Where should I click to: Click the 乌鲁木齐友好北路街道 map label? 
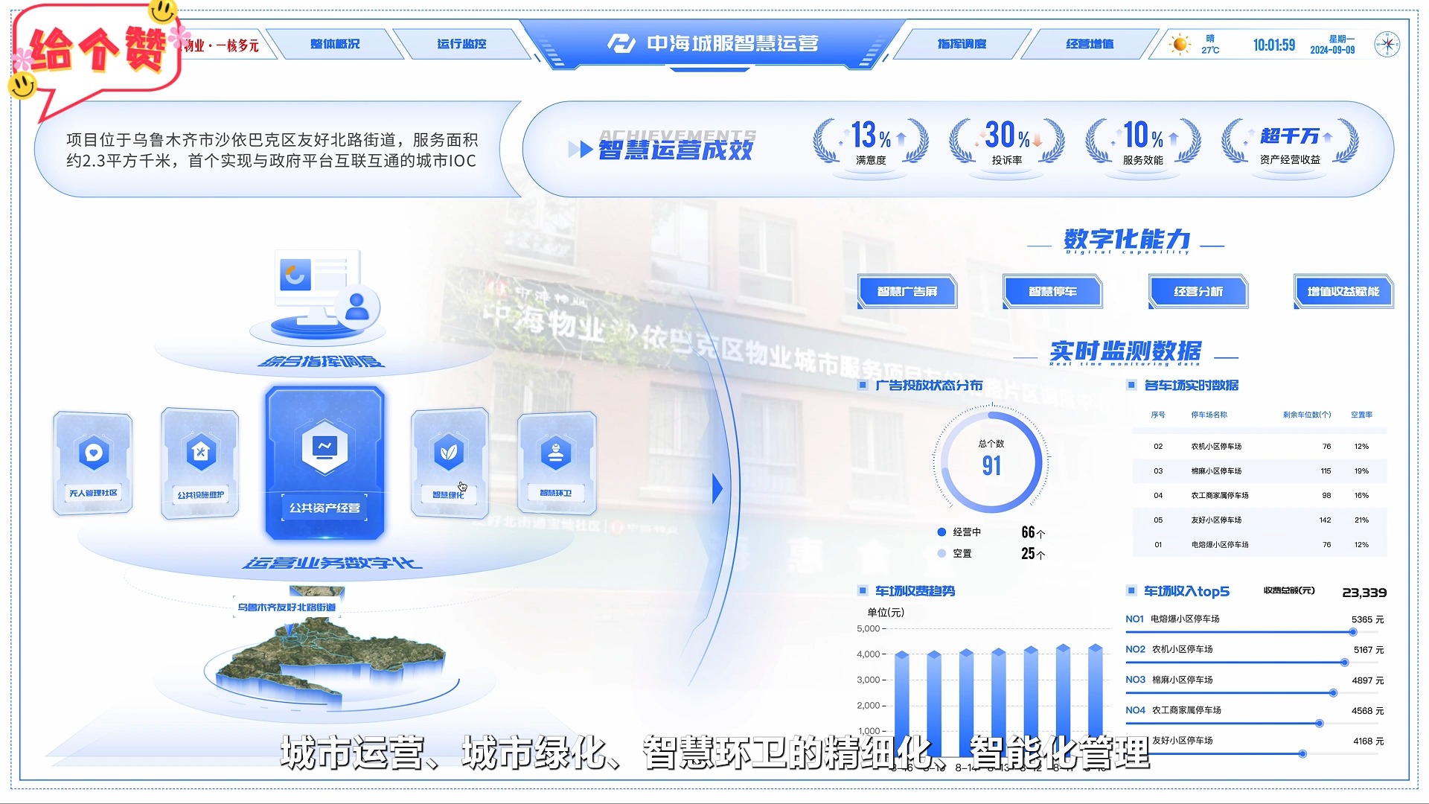click(287, 607)
